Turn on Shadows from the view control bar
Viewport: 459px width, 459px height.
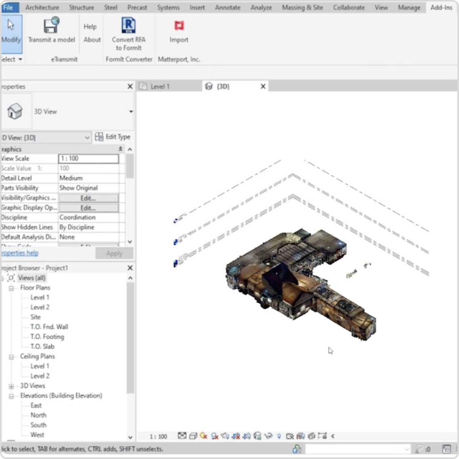214,436
